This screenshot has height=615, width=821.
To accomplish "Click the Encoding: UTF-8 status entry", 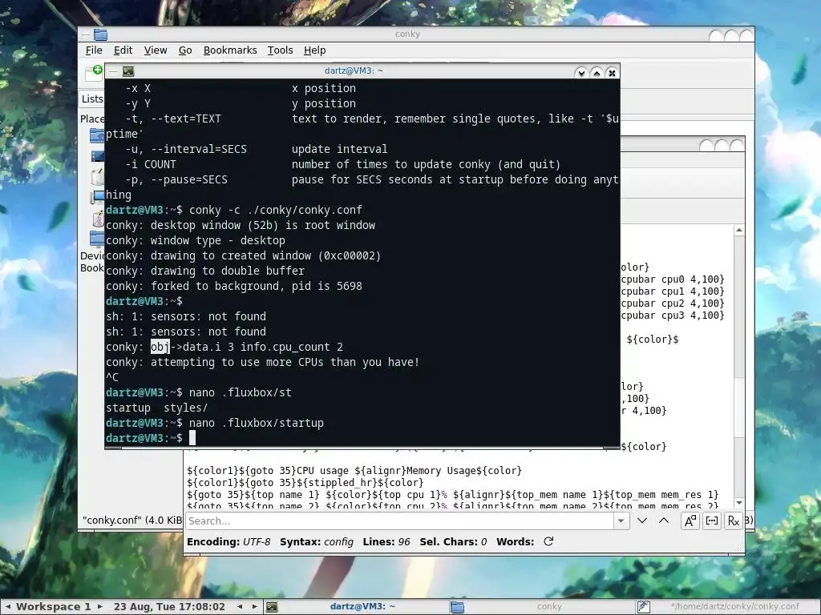I will (x=229, y=542).
